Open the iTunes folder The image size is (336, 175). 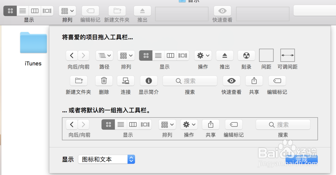pos(33,43)
